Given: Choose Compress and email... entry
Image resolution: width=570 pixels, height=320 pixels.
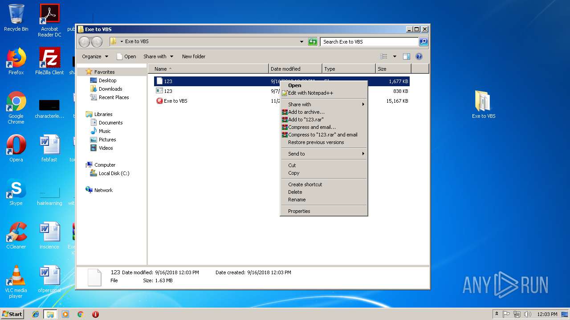Looking at the screenshot, I should point(324,127).
